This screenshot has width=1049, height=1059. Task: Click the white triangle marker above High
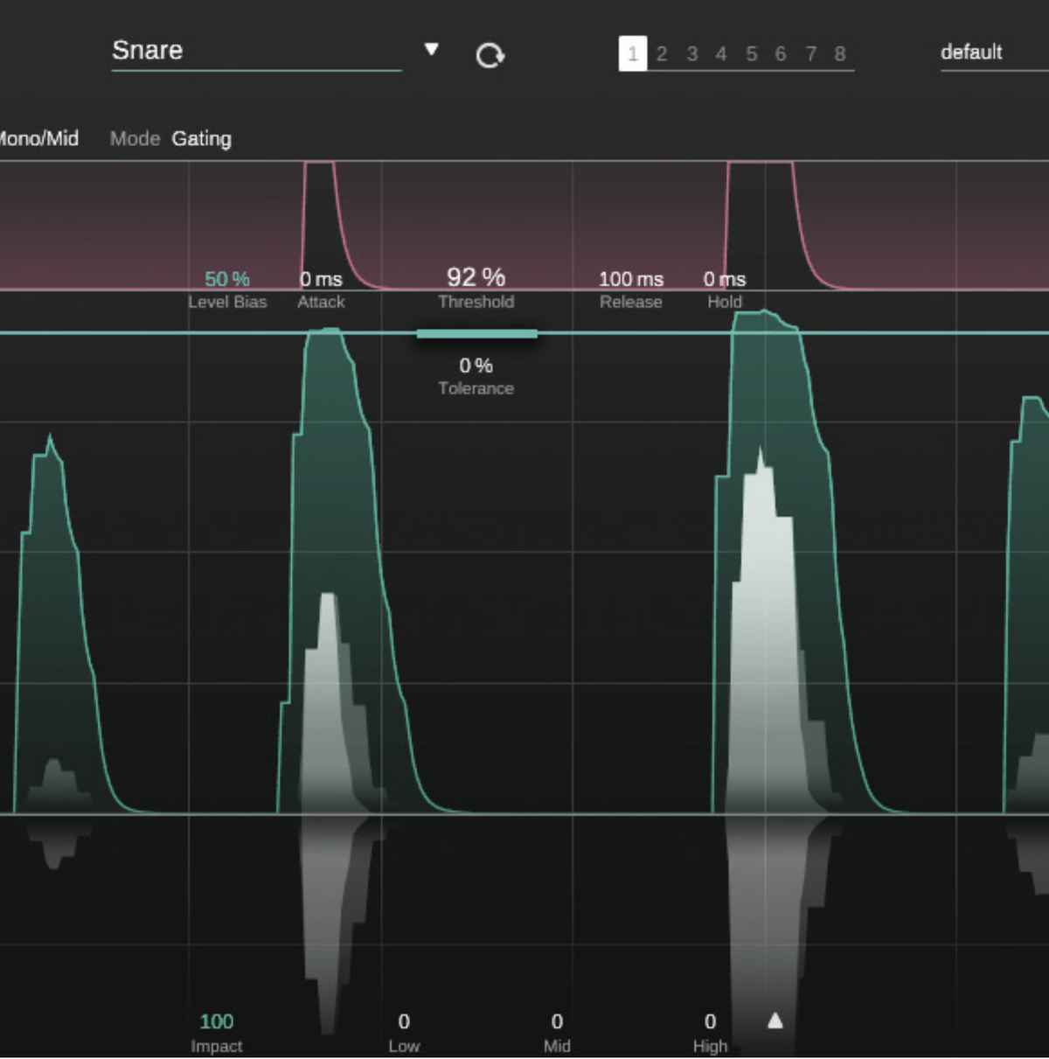pyautogui.click(x=775, y=1021)
